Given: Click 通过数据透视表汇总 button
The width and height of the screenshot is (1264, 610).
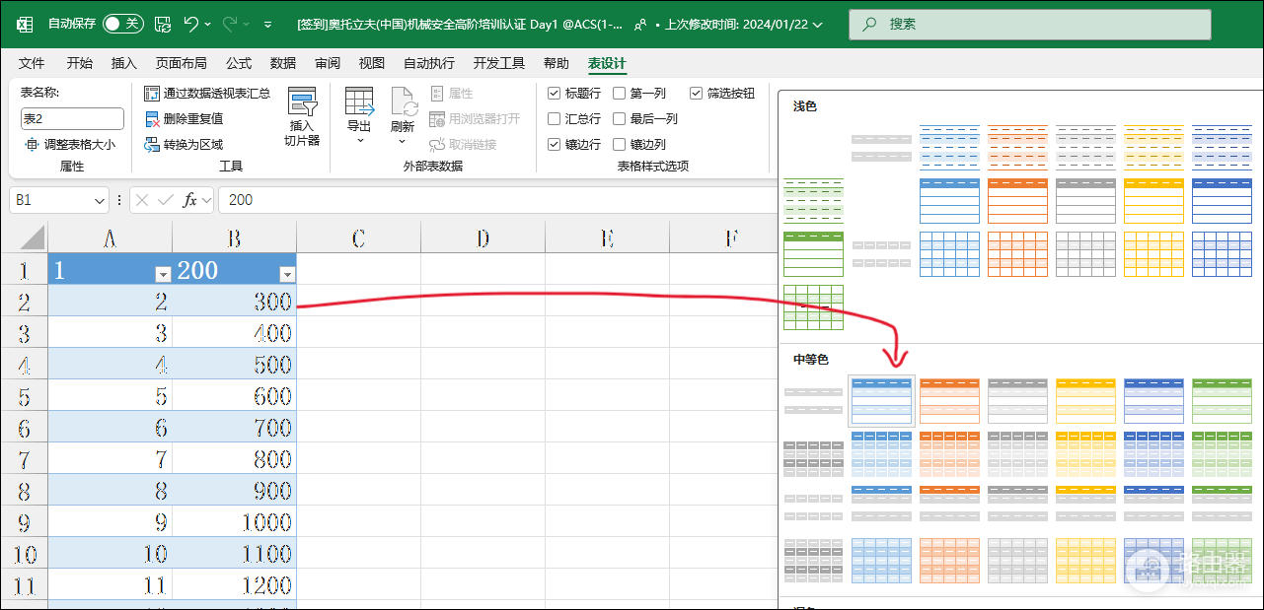Looking at the screenshot, I should tap(207, 93).
